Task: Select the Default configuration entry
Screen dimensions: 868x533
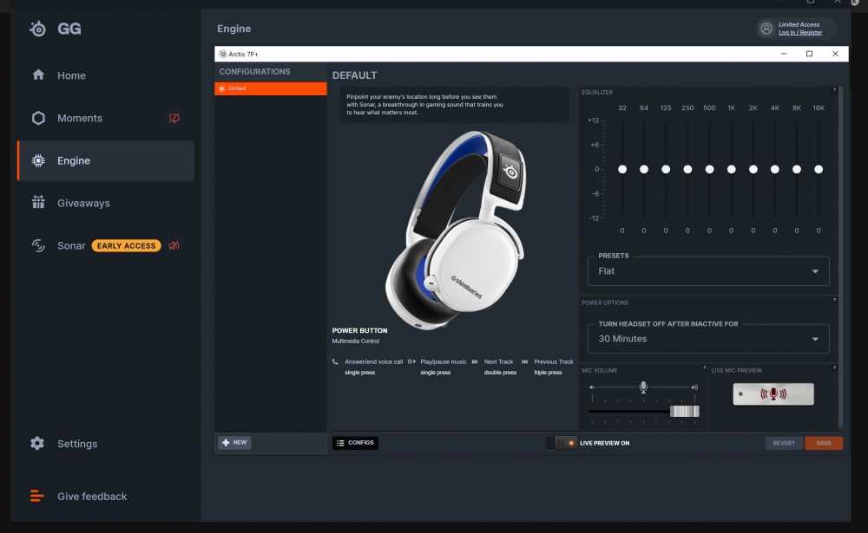Action: (x=270, y=88)
